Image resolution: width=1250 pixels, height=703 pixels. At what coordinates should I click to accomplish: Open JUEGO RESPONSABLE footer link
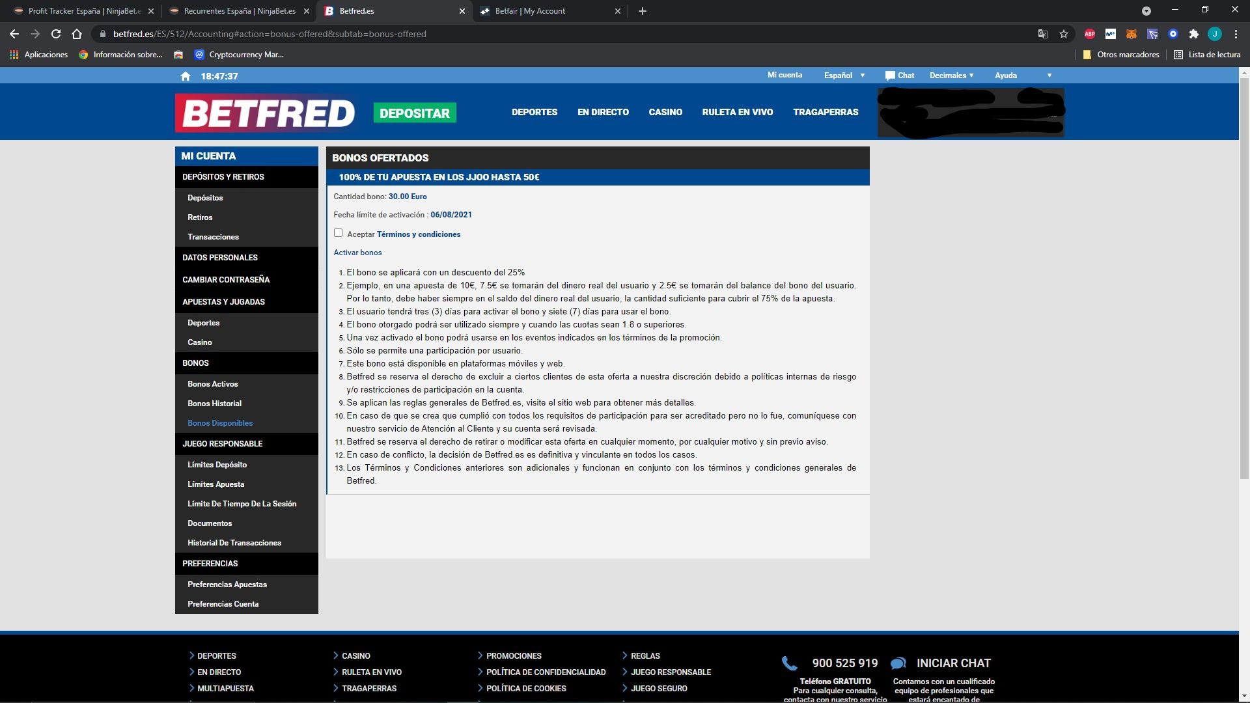click(x=671, y=672)
